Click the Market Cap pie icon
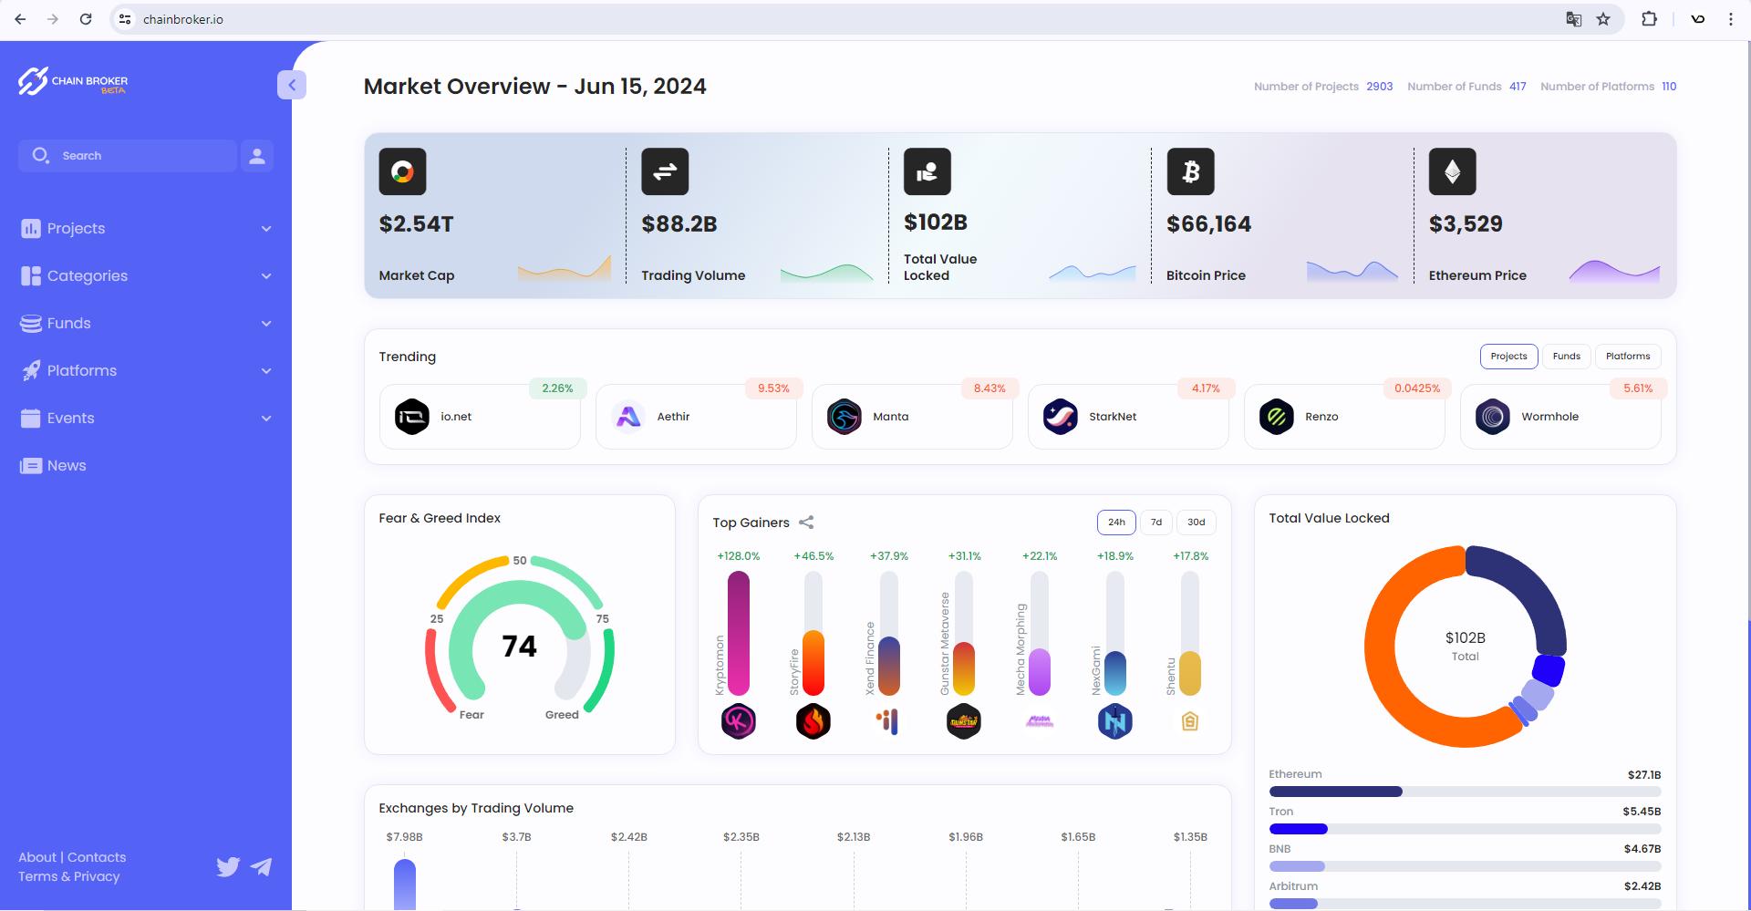 tap(402, 171)
